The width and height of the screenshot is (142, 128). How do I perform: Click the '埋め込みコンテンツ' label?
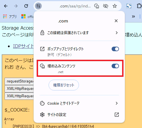(61, 66)
